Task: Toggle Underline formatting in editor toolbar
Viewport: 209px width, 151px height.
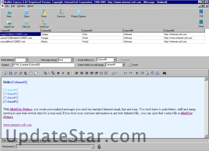Action: pyautogui.click(x=68, y=73)
